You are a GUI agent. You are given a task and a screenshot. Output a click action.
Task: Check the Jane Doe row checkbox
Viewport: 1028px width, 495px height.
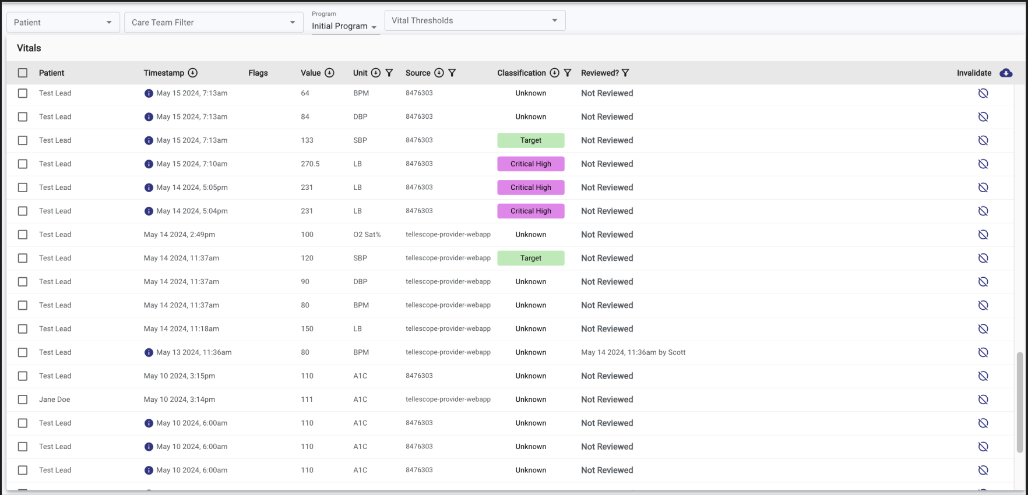(x=23, y=399)
